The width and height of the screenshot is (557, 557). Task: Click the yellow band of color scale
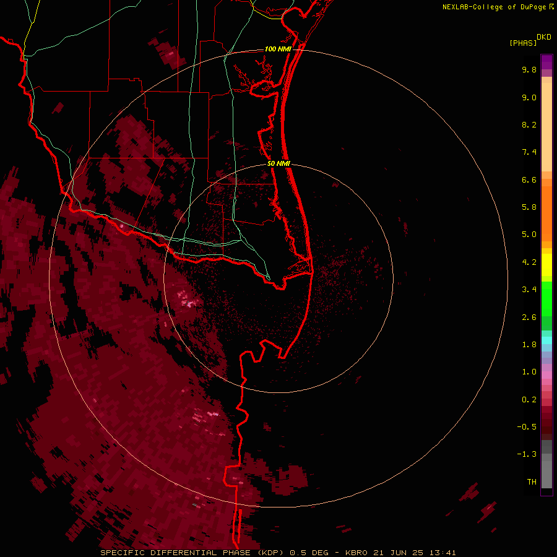click(x=546, y=265)
